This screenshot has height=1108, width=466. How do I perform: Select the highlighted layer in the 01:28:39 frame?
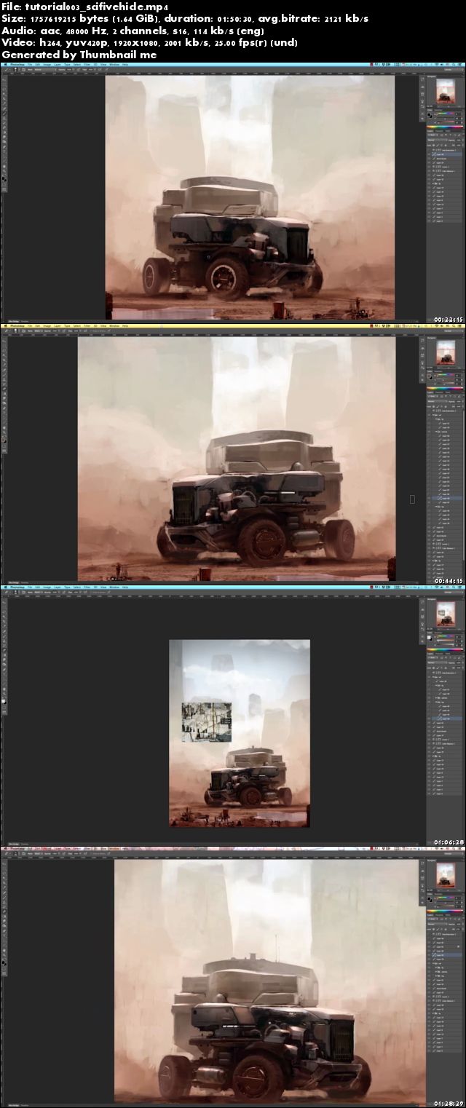(x=447, y=955)
